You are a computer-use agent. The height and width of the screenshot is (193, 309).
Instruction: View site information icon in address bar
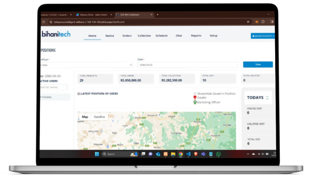(51, 22)
